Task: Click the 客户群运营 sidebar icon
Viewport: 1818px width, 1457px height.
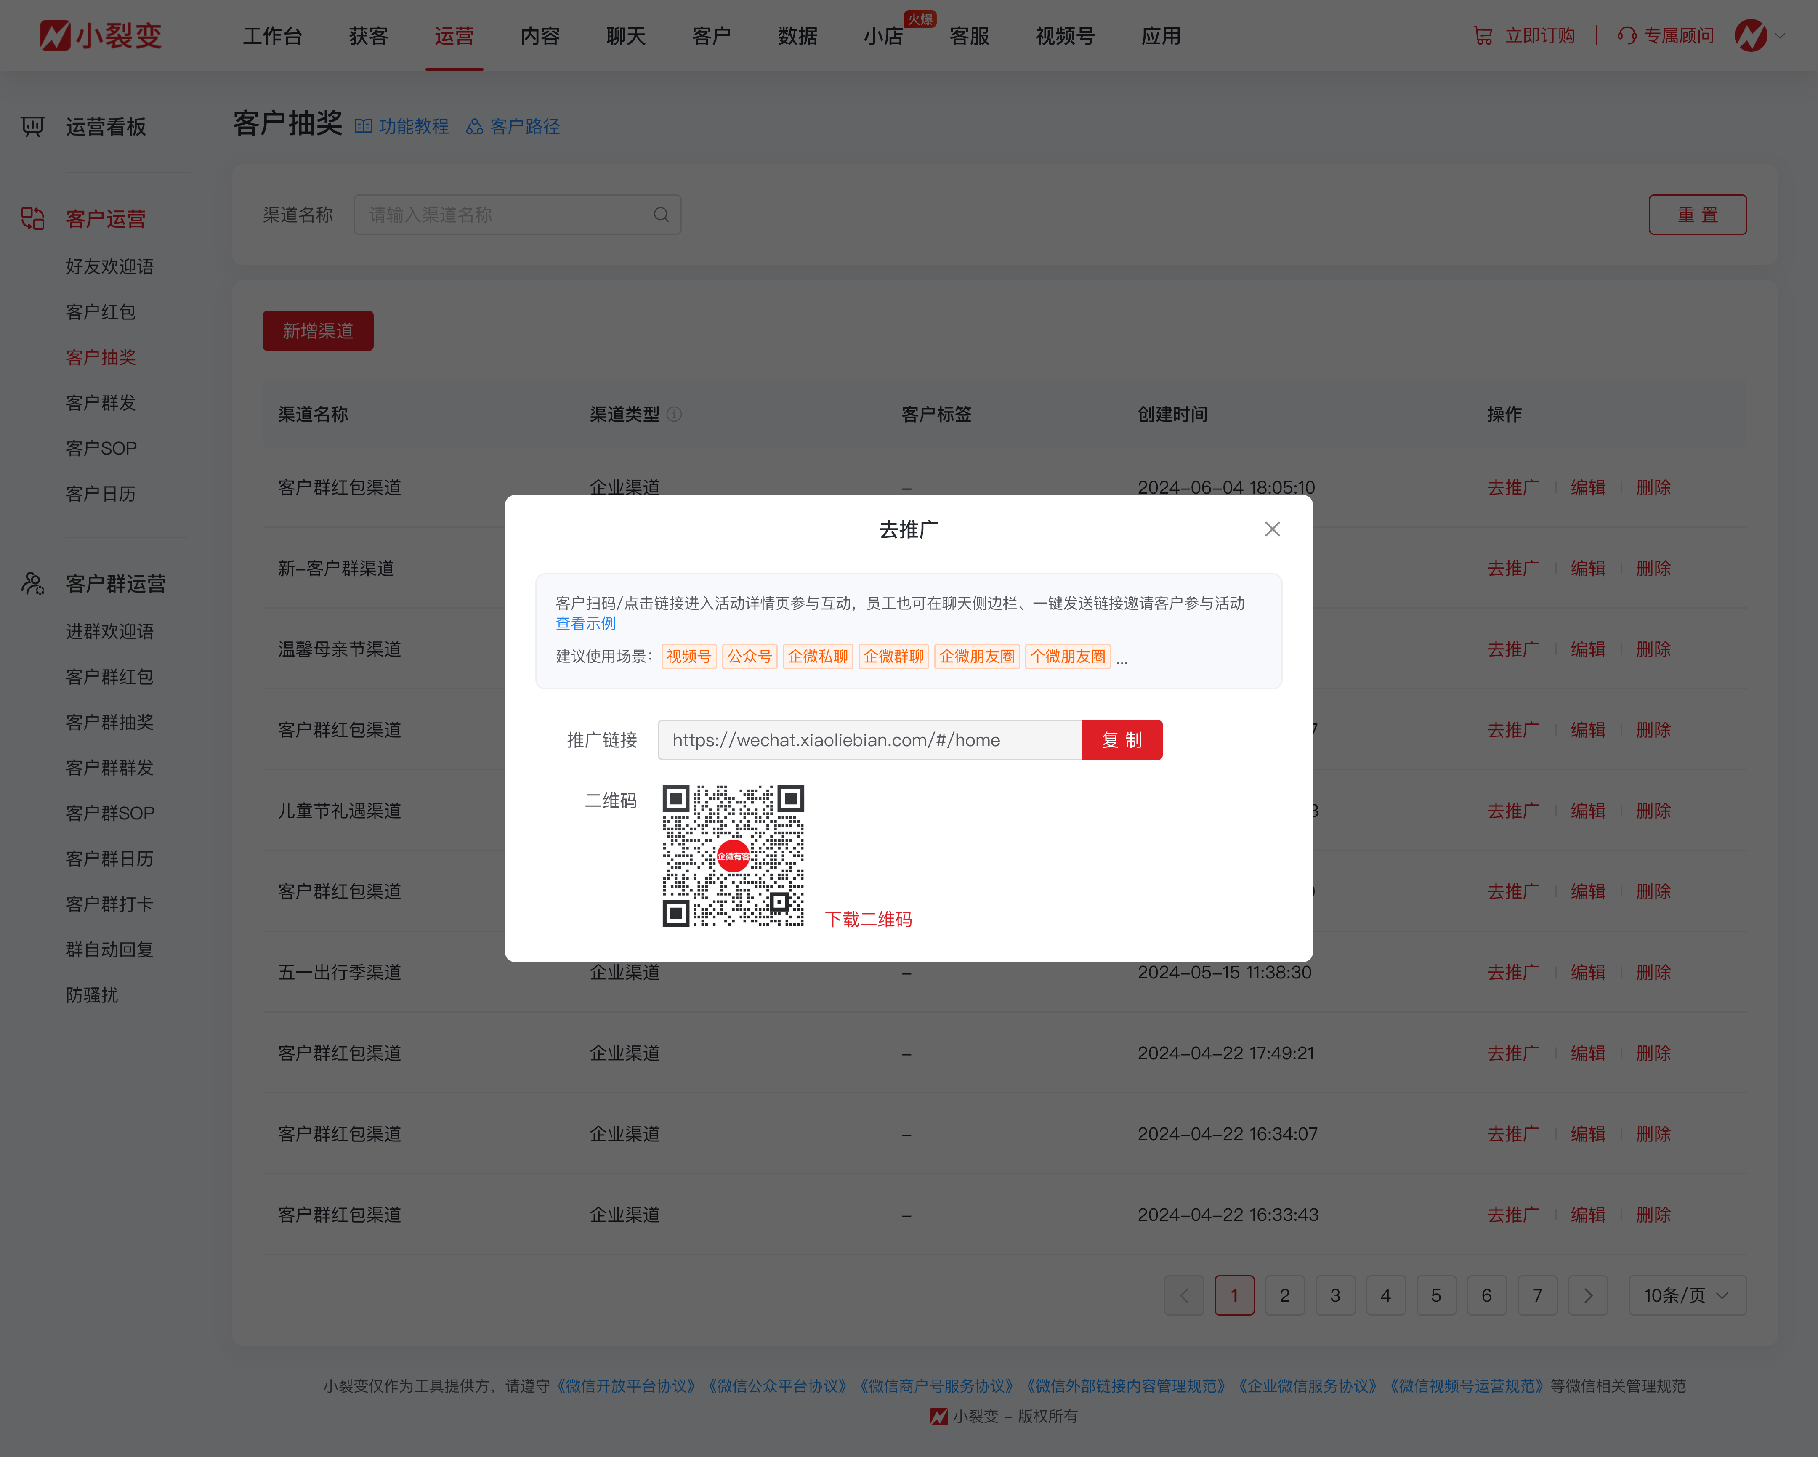Action: click(x=32, y=583)
